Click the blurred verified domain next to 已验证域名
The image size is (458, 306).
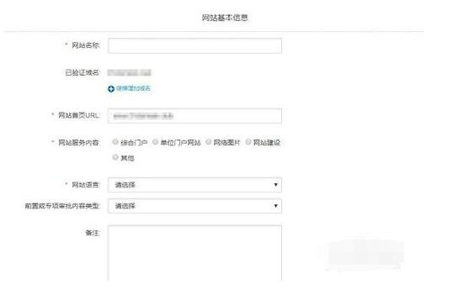[x=130, y=72]
